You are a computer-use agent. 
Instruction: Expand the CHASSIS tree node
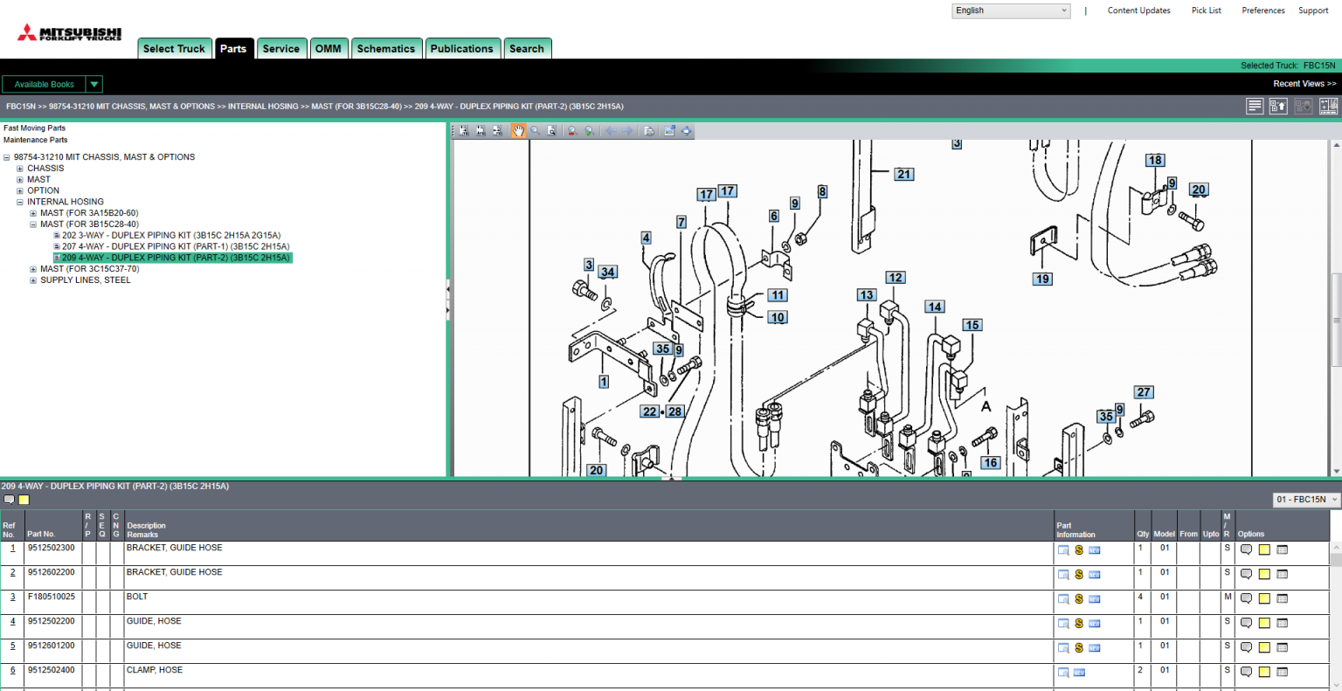20,169
